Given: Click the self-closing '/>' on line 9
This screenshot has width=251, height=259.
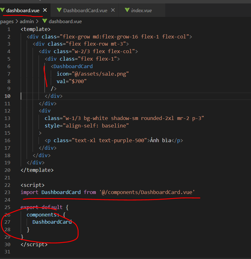Looking at the screenshot, I should pos(54,89).
